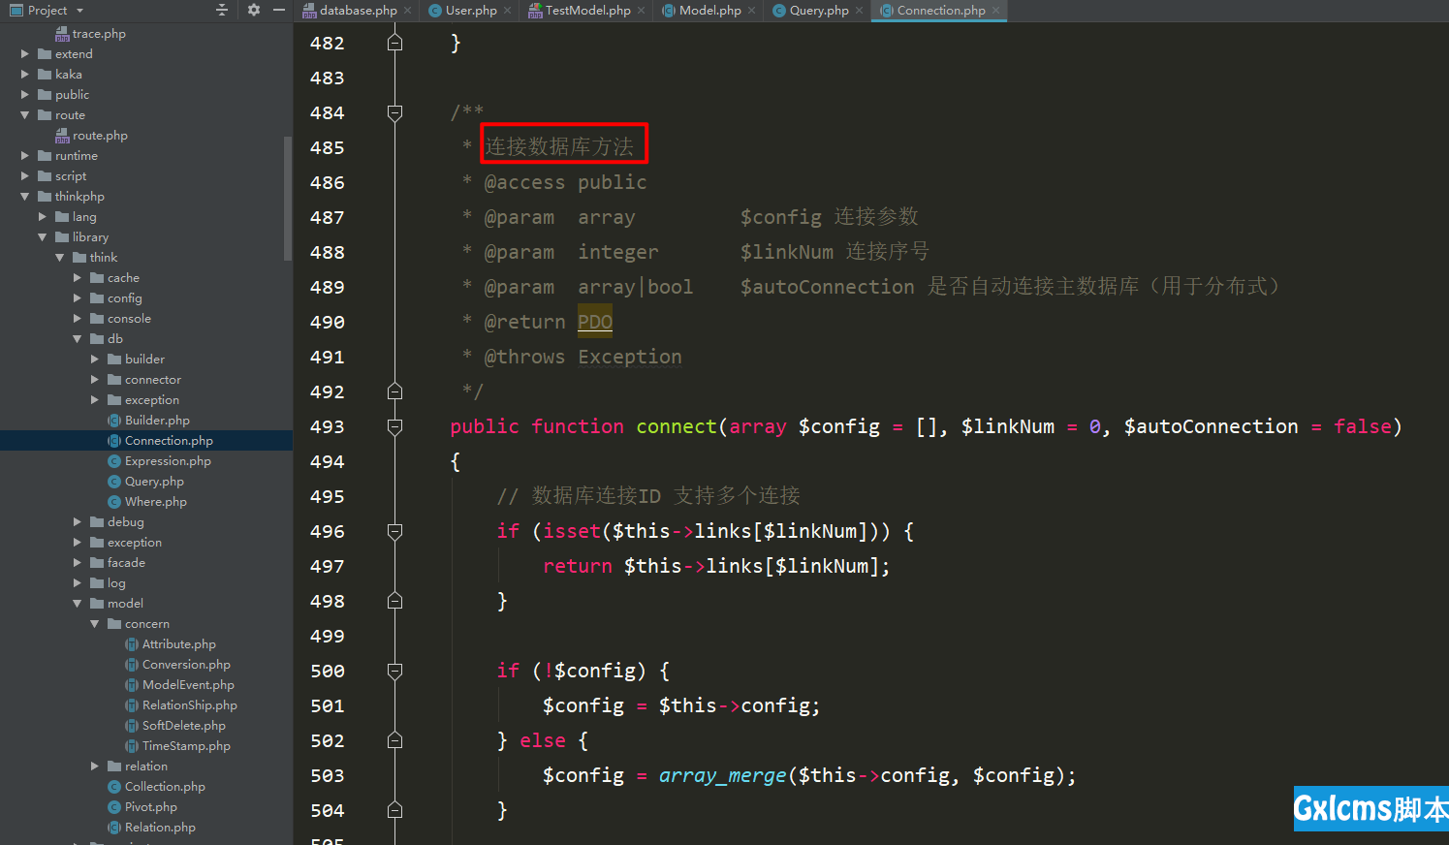Select the console folder
Image resolution: width=1449 pixels, height=845 pixels.
pos(129,319)
